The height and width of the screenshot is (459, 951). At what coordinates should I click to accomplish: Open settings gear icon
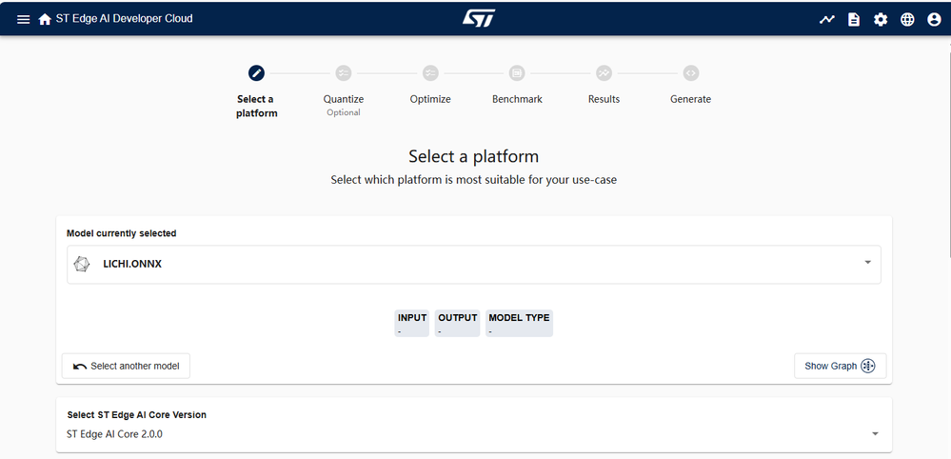(880, 19)
